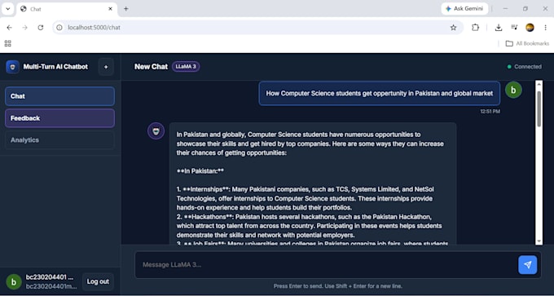
Task: Minimize the browser window
Action: [x=505, y=9]
